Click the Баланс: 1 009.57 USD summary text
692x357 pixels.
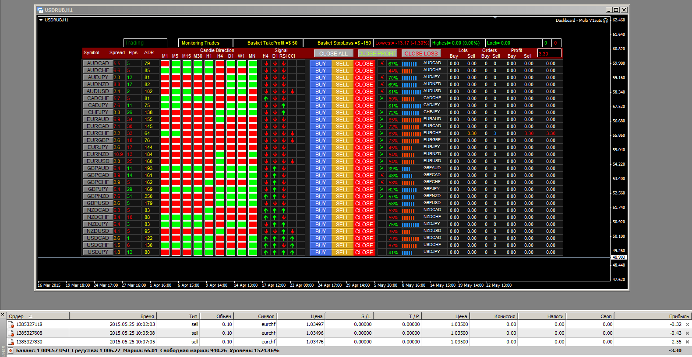point(42,350)
